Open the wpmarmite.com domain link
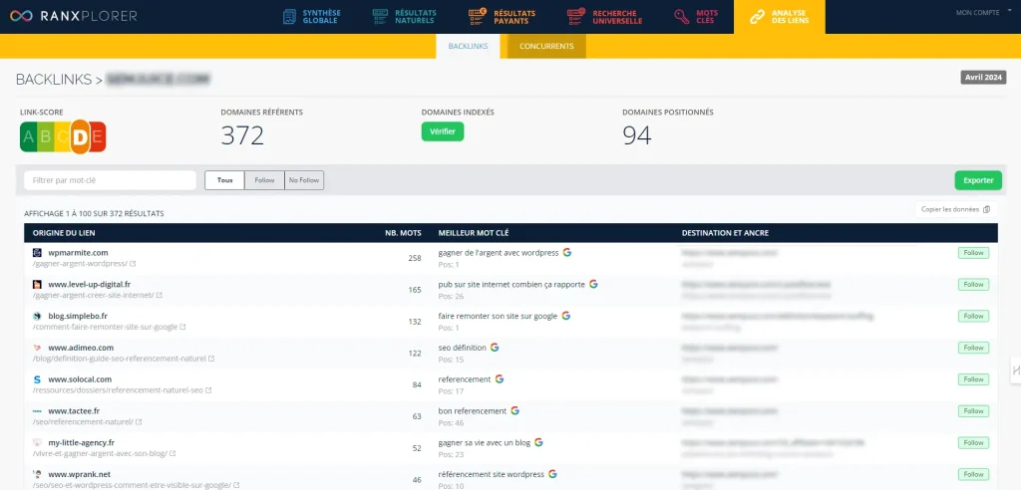The height and width of the screenshot is (490, 1021). click(78, 253)
